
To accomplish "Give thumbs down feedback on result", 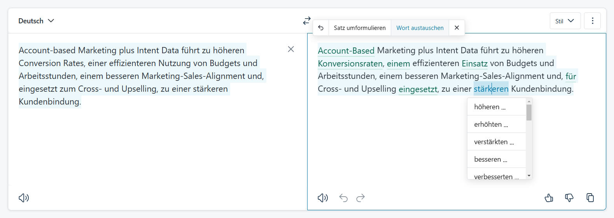I will [x=569, y=198].
